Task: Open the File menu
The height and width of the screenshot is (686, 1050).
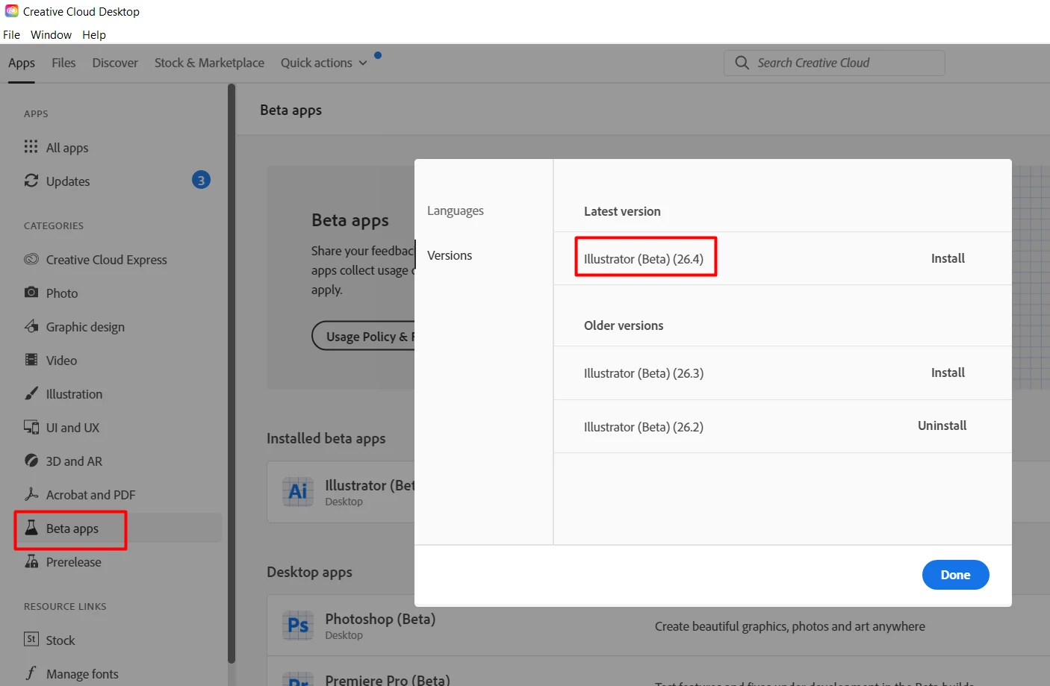Action: pyautogui.click(x=11, y=34)
